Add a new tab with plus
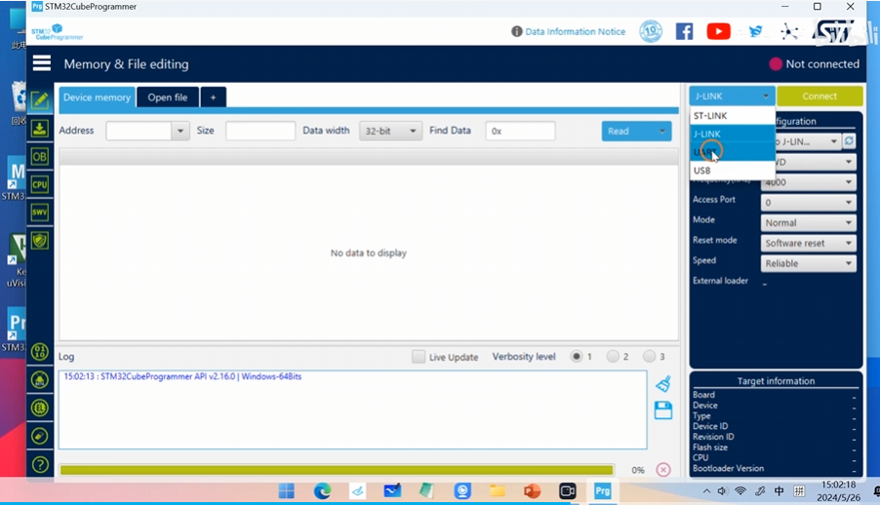The image size is (880, 506). 214,97
